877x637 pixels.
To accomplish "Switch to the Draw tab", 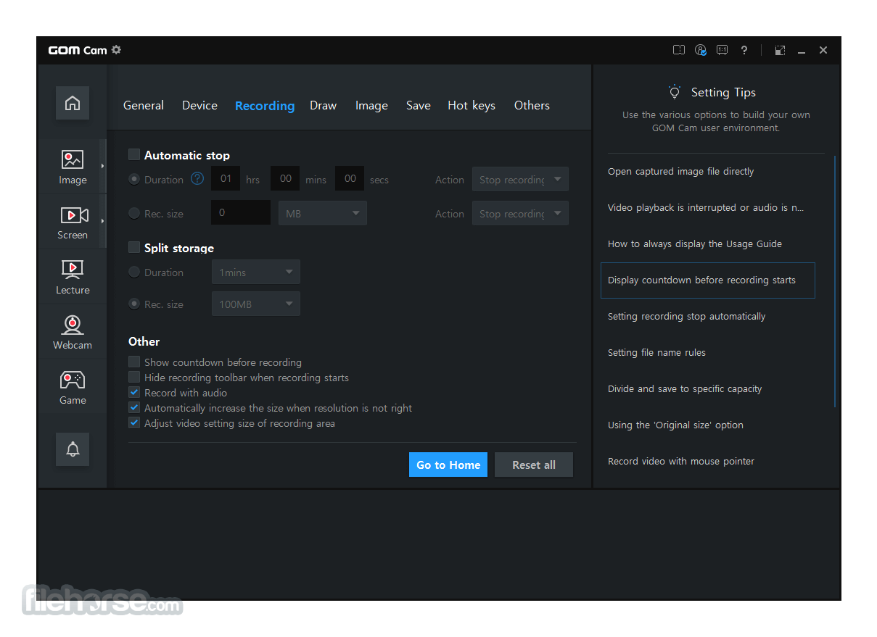I will pos(323,105).
